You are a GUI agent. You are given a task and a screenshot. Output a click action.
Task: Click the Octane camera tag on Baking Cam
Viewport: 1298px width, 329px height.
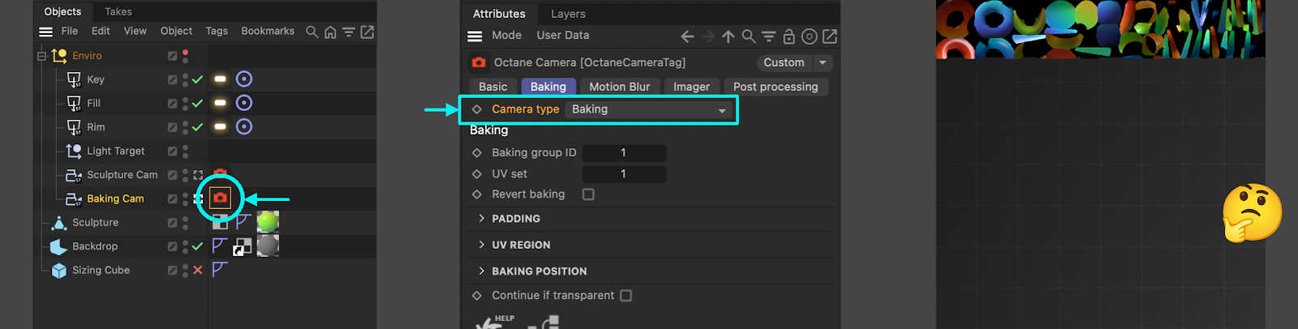pyautogui.click(x=220, y=198)
